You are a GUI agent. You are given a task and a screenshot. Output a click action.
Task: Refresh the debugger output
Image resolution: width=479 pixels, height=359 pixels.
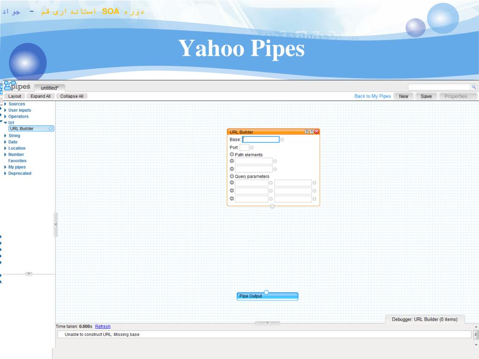pos(102,327)
